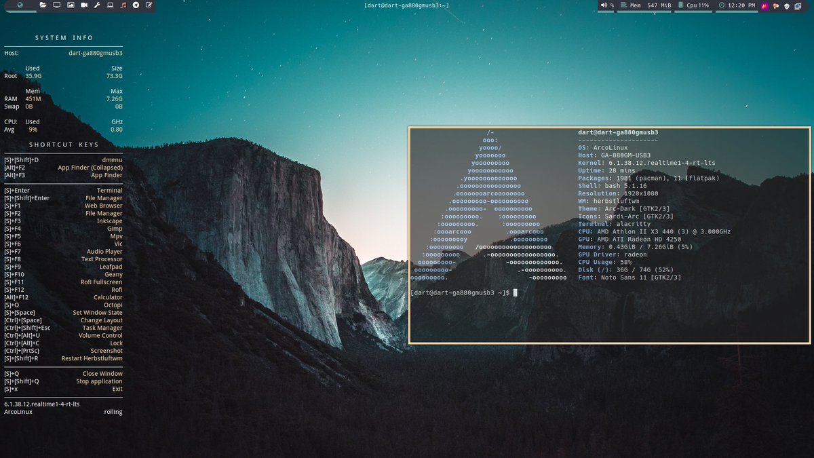Click the dart@dart-ga880gmusb3 header in terminal
The image size is (814, 458).
(x=618, y=132)
